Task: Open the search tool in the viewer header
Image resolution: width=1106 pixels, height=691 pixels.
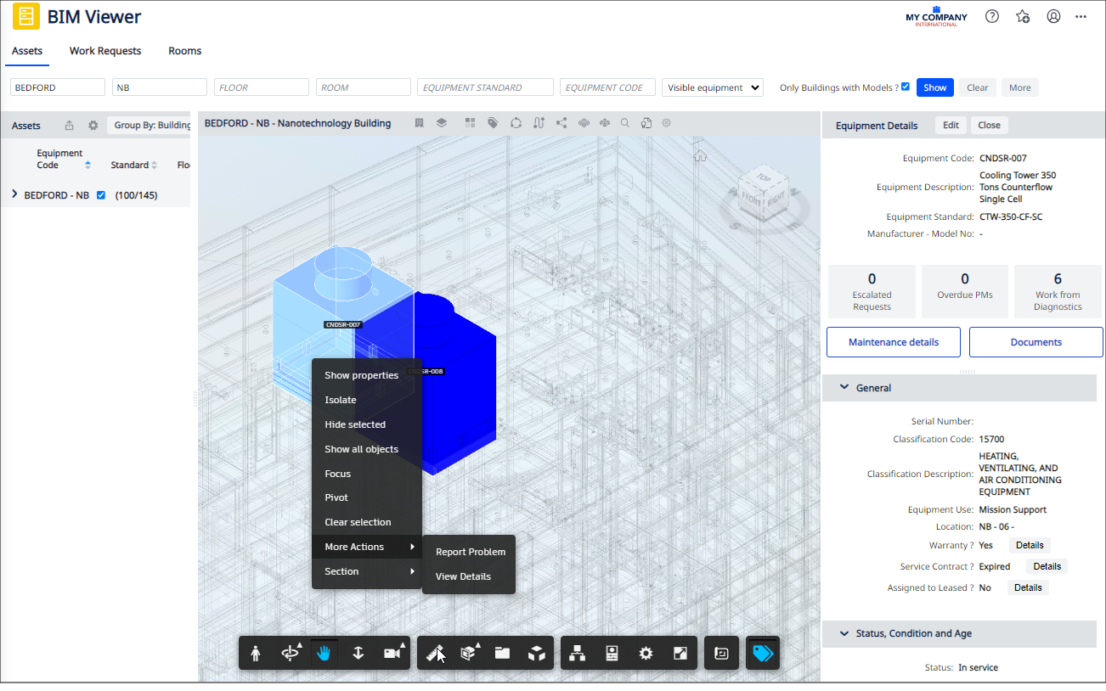Action: [624, 122]
